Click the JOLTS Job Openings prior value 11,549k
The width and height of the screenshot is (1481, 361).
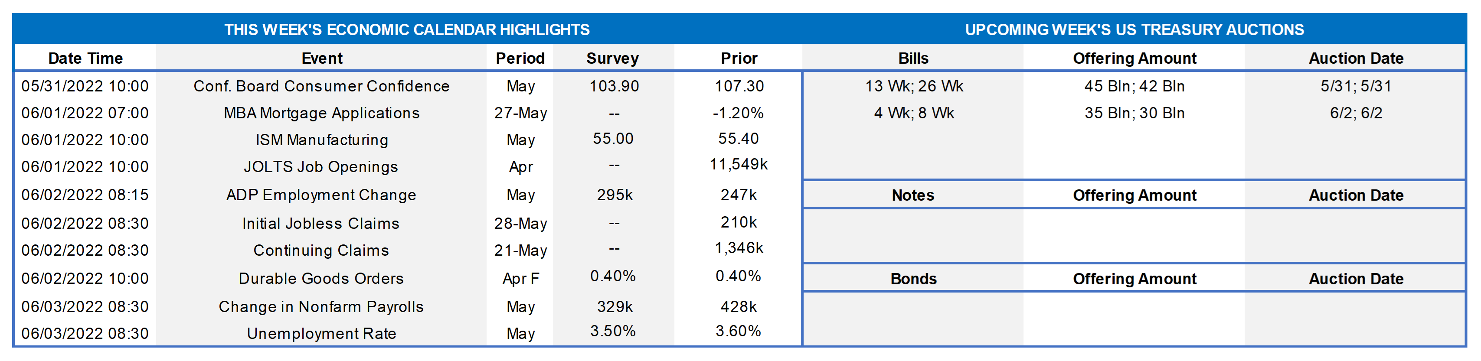click(x=738, y=165)
